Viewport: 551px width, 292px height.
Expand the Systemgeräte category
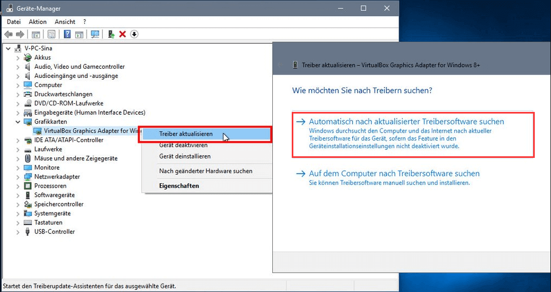point(17,214)
